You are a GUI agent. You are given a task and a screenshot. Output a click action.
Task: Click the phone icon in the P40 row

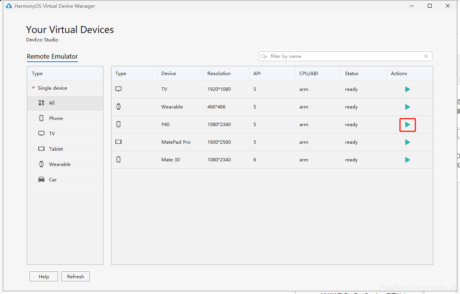(x=118, y=124)
